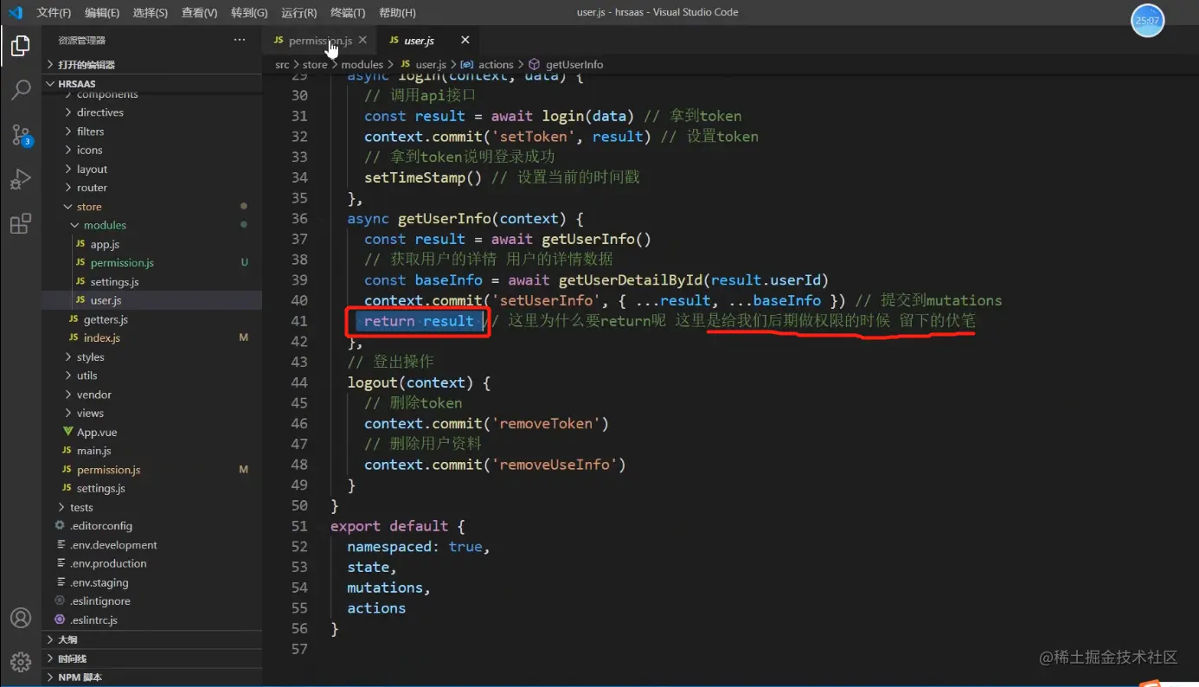Expand the 打开的编辑器 section
1199x687 pixels.
[x=152, y=65]
